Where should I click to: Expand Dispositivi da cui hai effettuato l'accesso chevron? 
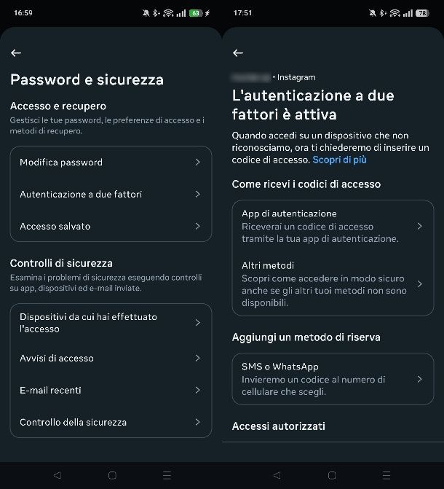pos(197,323)
